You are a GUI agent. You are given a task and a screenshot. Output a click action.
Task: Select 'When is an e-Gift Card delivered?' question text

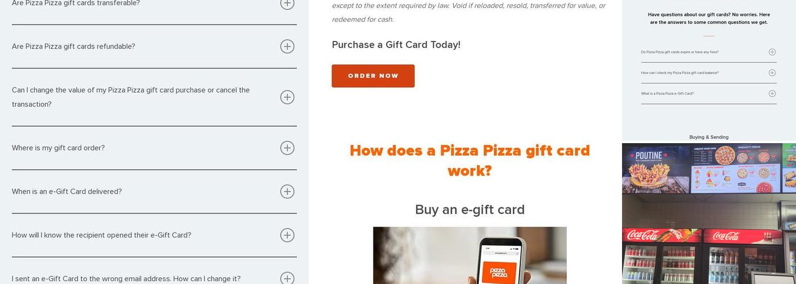click(x=67, y=191)
